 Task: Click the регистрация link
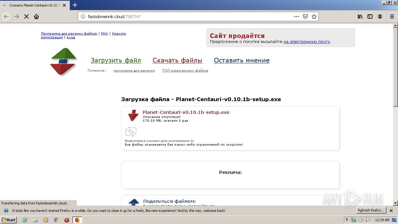pos(52,37)
